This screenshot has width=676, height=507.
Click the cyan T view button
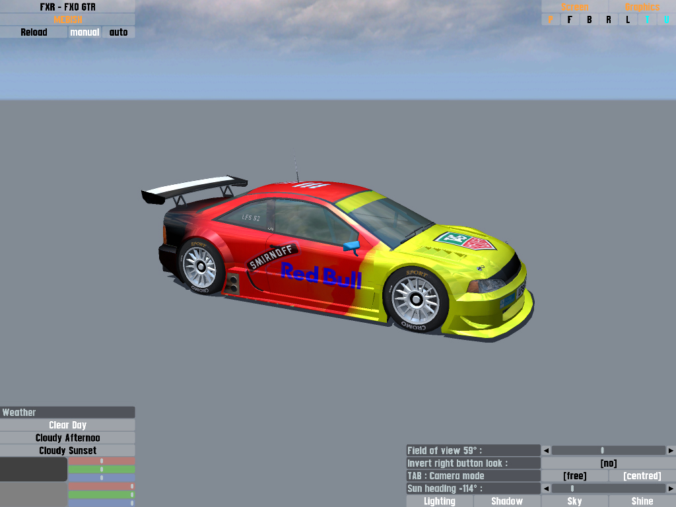(647, 19)
